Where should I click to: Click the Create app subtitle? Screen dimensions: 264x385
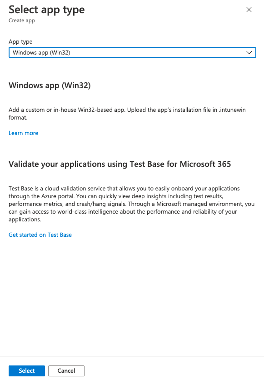(22, 20)
